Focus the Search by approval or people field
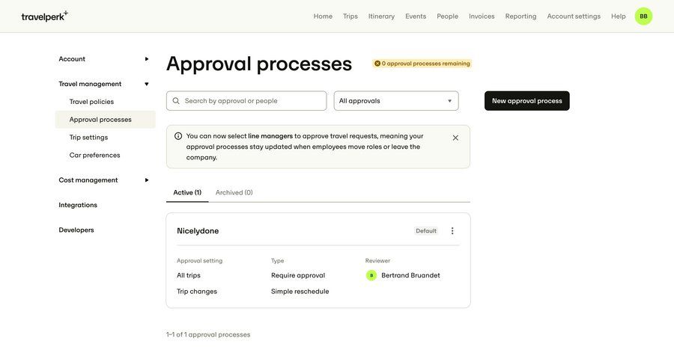Viewport: 674px width, 362px height. 246,101
